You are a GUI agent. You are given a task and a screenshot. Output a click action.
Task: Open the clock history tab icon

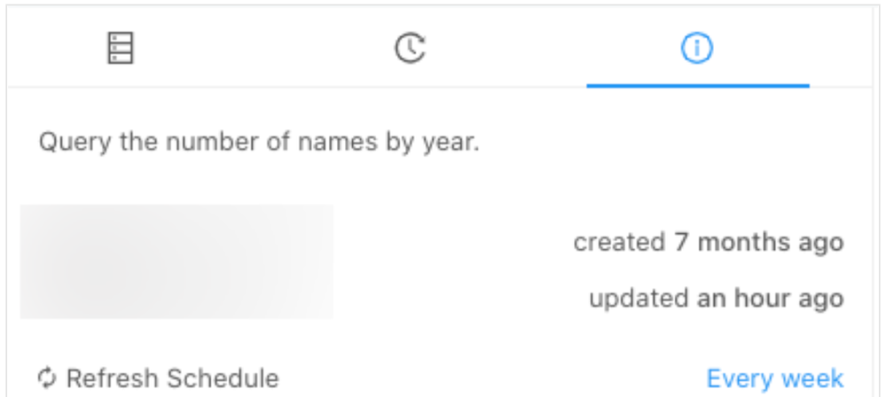(x=410, y=48)
